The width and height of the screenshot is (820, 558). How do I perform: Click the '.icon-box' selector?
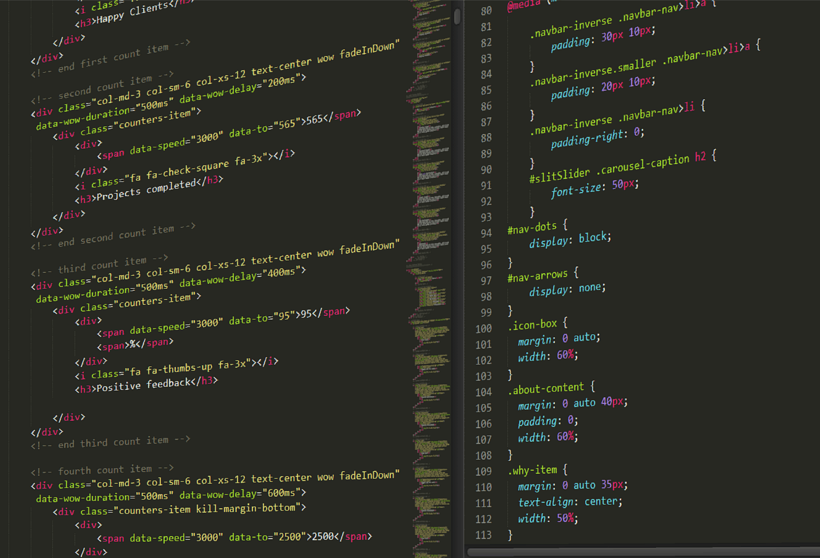532,325
